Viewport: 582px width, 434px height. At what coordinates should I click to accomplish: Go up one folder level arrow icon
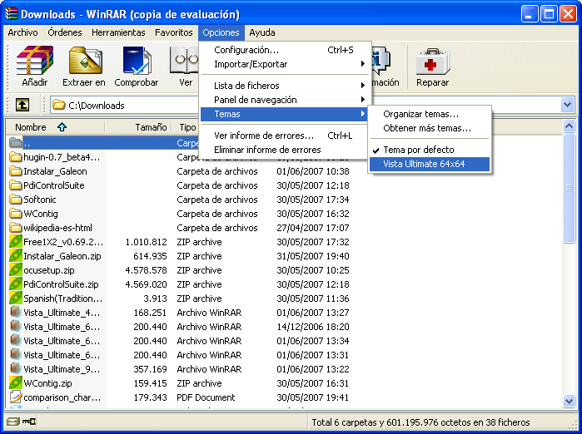pos(23,105)
